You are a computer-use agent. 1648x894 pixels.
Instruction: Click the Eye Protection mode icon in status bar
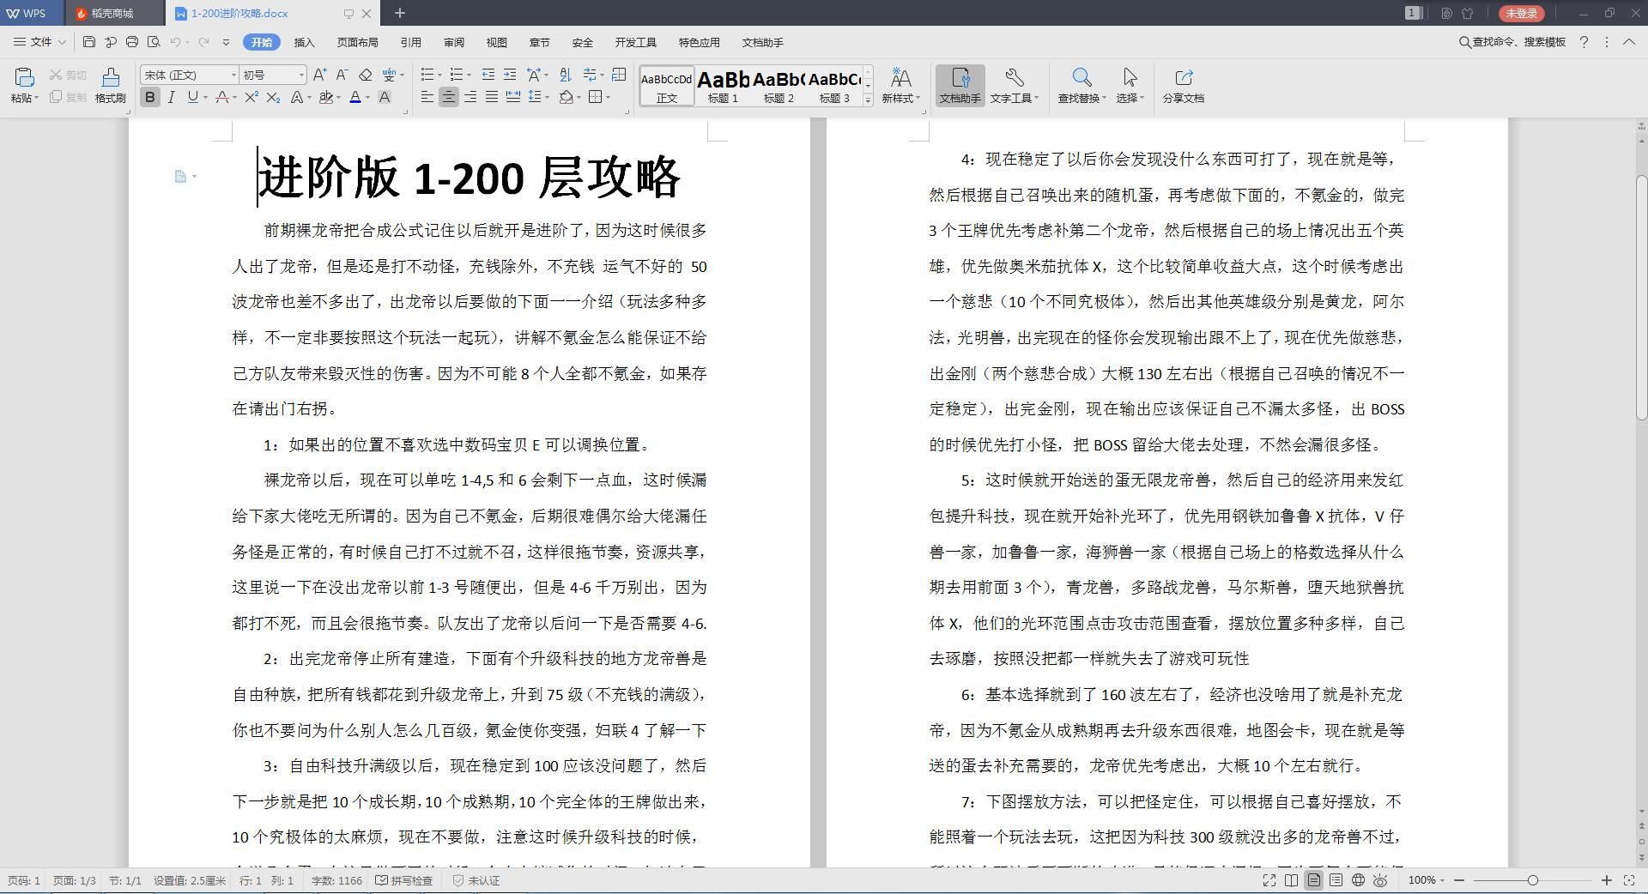[1381, 880]
